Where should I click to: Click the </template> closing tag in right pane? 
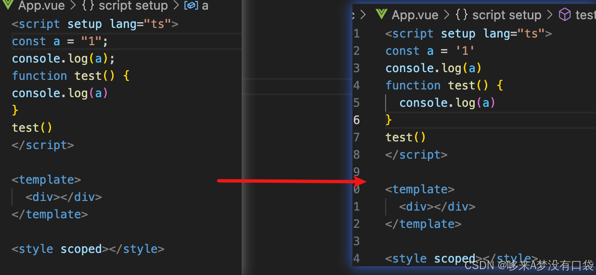point(423,224)
